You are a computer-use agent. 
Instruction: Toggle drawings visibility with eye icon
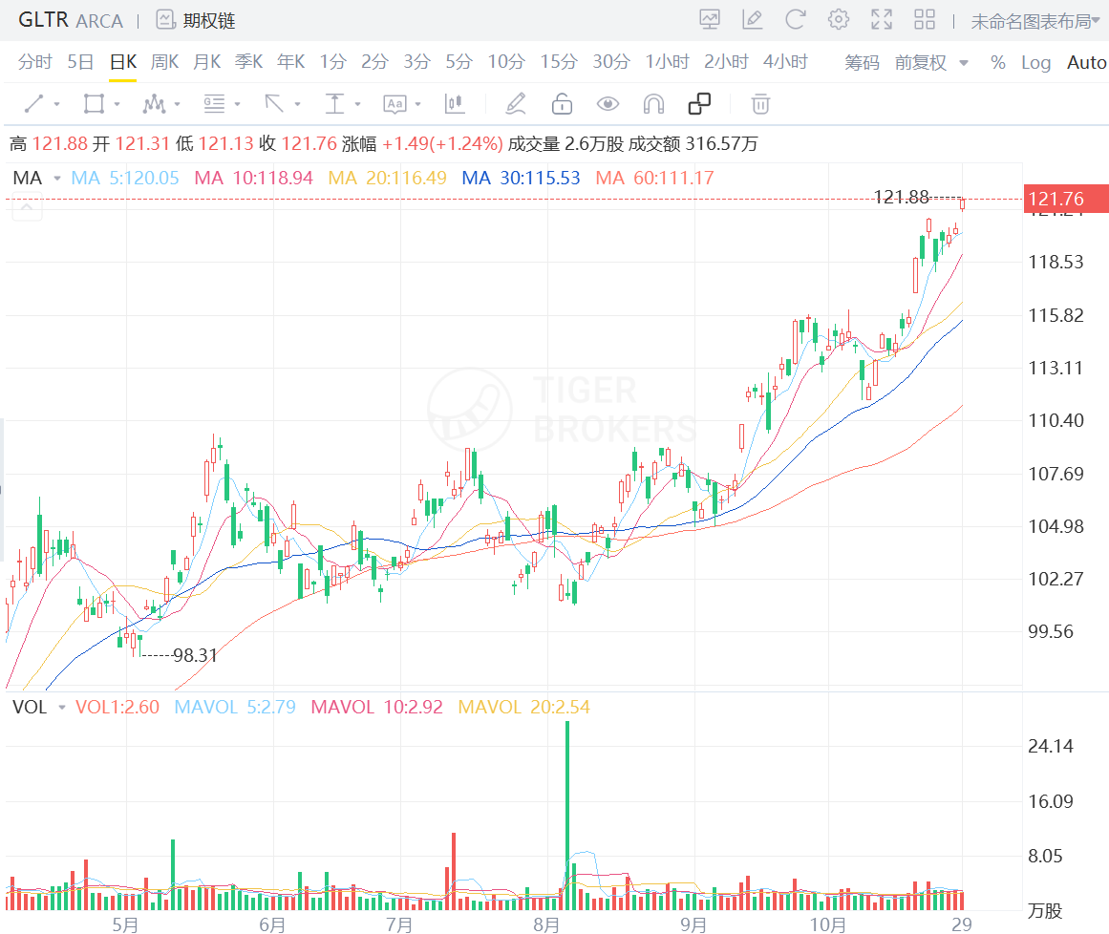608,103
